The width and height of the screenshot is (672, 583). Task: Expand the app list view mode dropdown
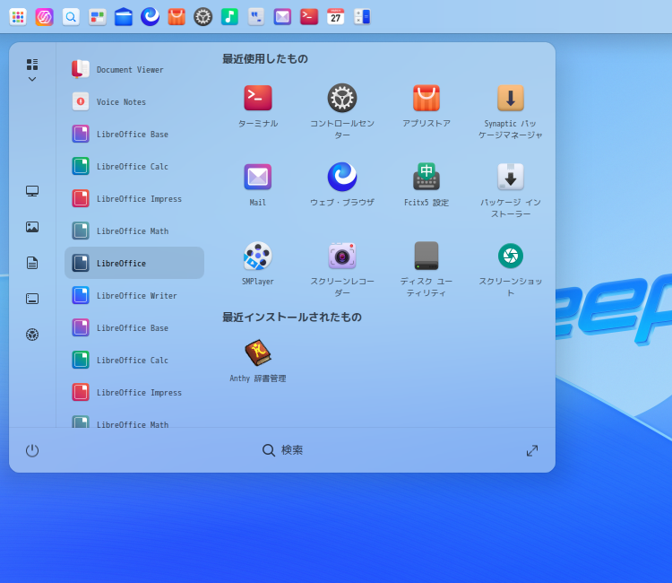pos(32,71)
